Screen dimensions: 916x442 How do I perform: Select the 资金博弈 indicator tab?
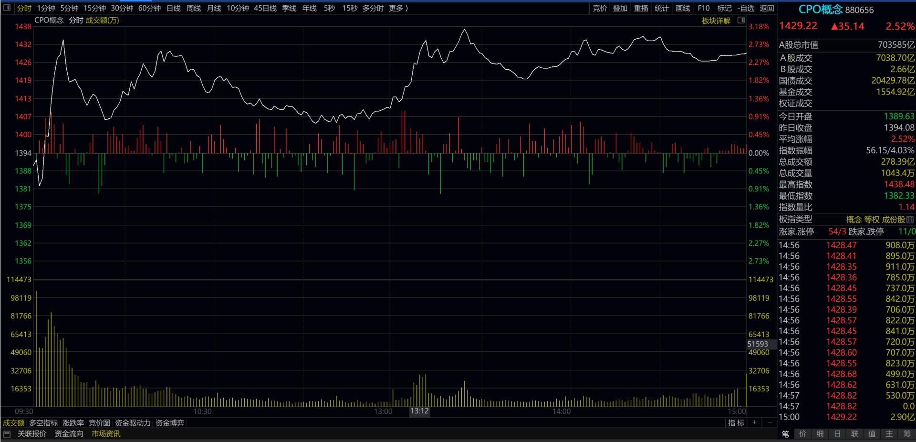(170, 423)
